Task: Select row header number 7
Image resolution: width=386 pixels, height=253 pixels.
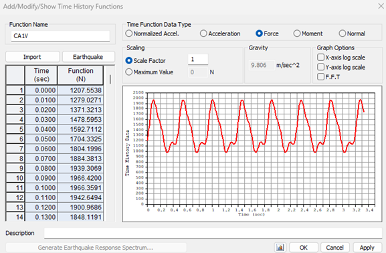Action: 15,149
